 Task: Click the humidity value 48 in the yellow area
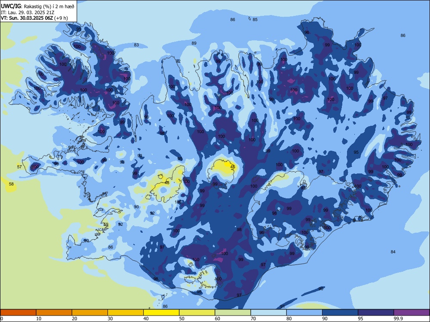tap(167, 183)
